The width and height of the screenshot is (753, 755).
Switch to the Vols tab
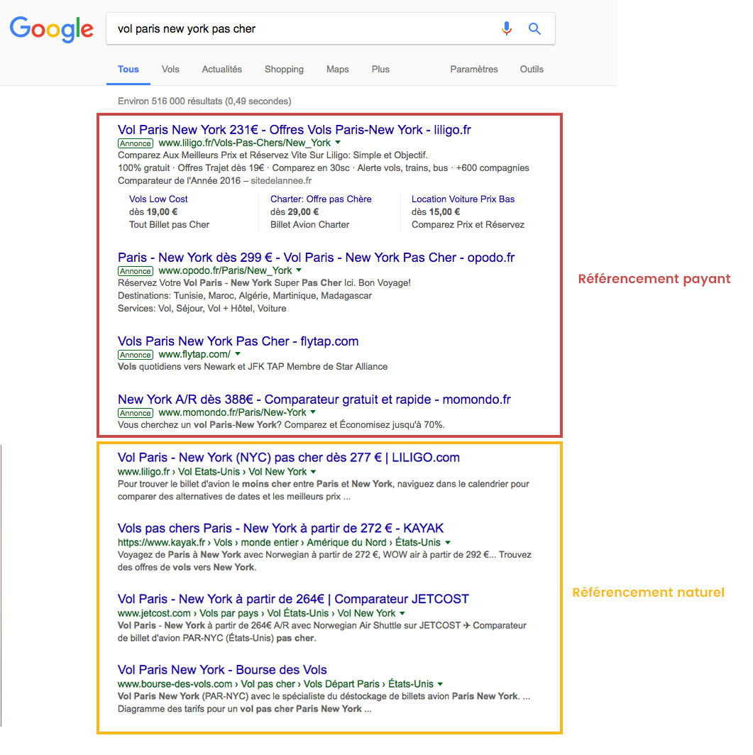(x=170, y=70)
